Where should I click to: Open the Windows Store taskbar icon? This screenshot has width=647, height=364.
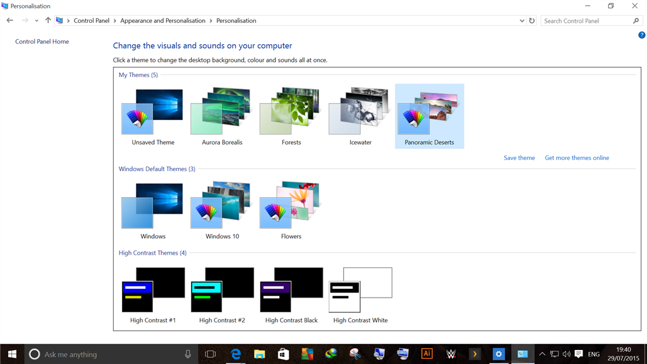coord(283,354)
